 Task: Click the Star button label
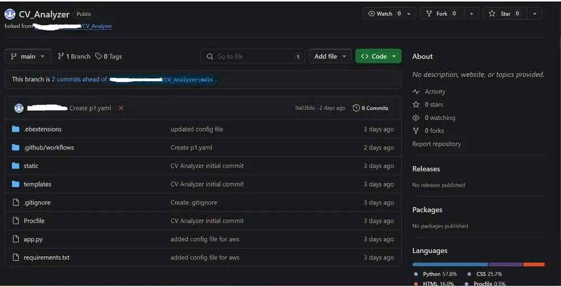pos(505,13)
